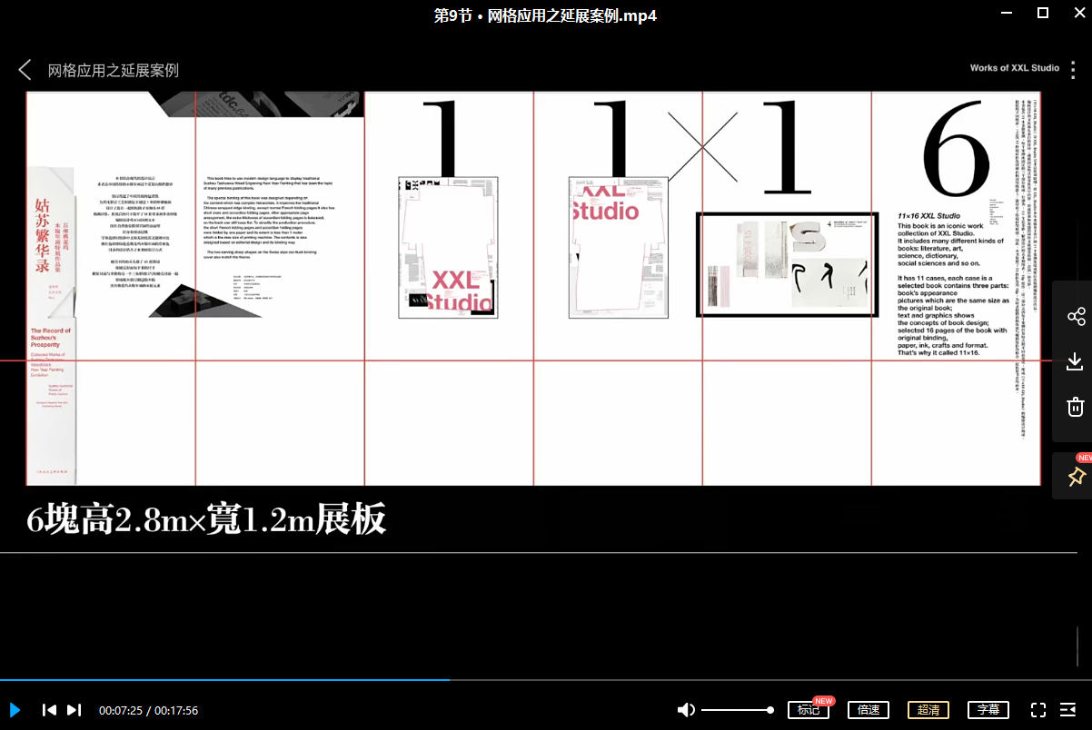Open the 倍速 playback speed menu

[x=868, y=710]
